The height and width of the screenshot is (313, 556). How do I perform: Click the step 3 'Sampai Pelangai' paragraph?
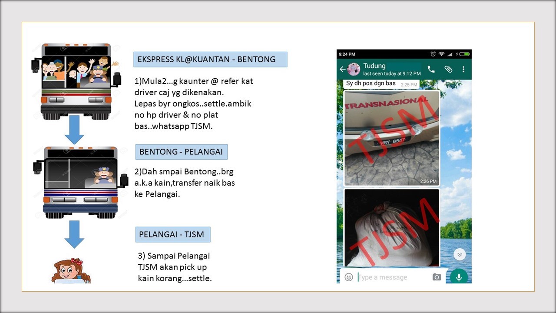(x=175, y=267)
